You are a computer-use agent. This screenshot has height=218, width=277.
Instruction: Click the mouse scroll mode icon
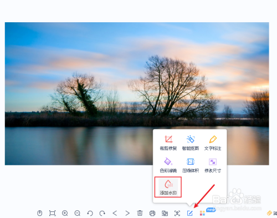[40, 213]
